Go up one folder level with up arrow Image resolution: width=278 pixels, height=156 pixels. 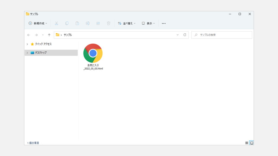[x=49, y=35]
